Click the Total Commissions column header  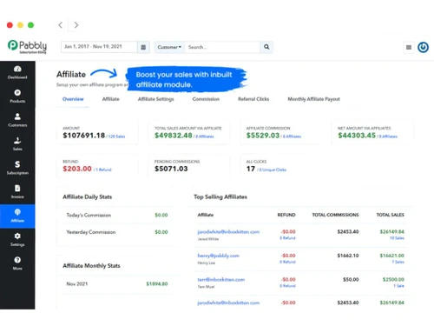pos(335,215)
